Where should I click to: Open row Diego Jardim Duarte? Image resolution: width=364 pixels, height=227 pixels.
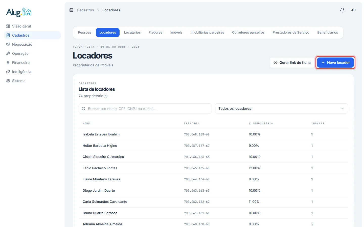pyautogui.click(x=213, y=191)
